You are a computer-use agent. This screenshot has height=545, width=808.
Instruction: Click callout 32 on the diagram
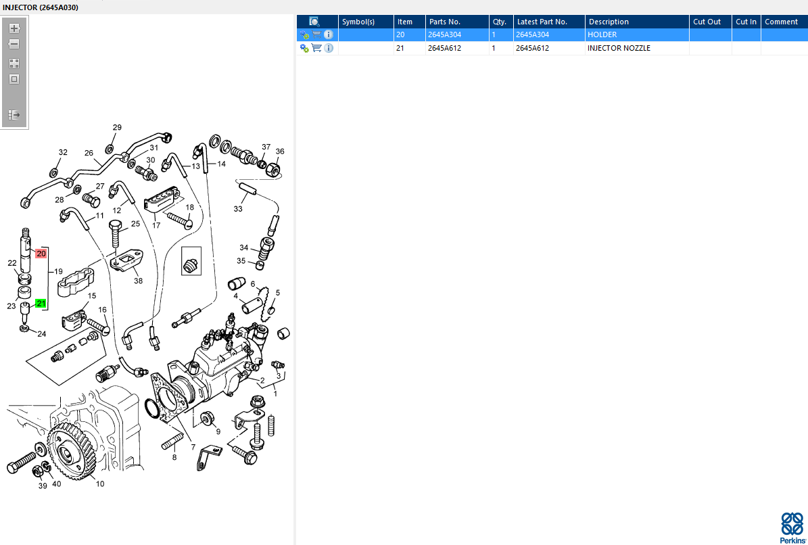click(x=63, y=152)
